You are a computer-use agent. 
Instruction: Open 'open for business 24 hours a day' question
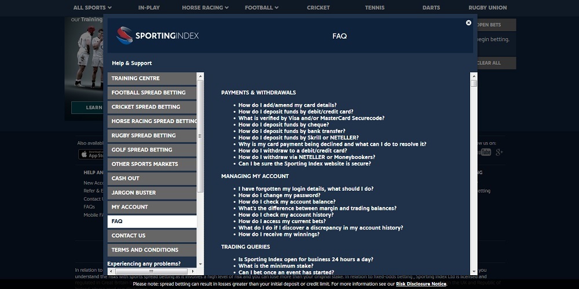(x=306, y=260)
